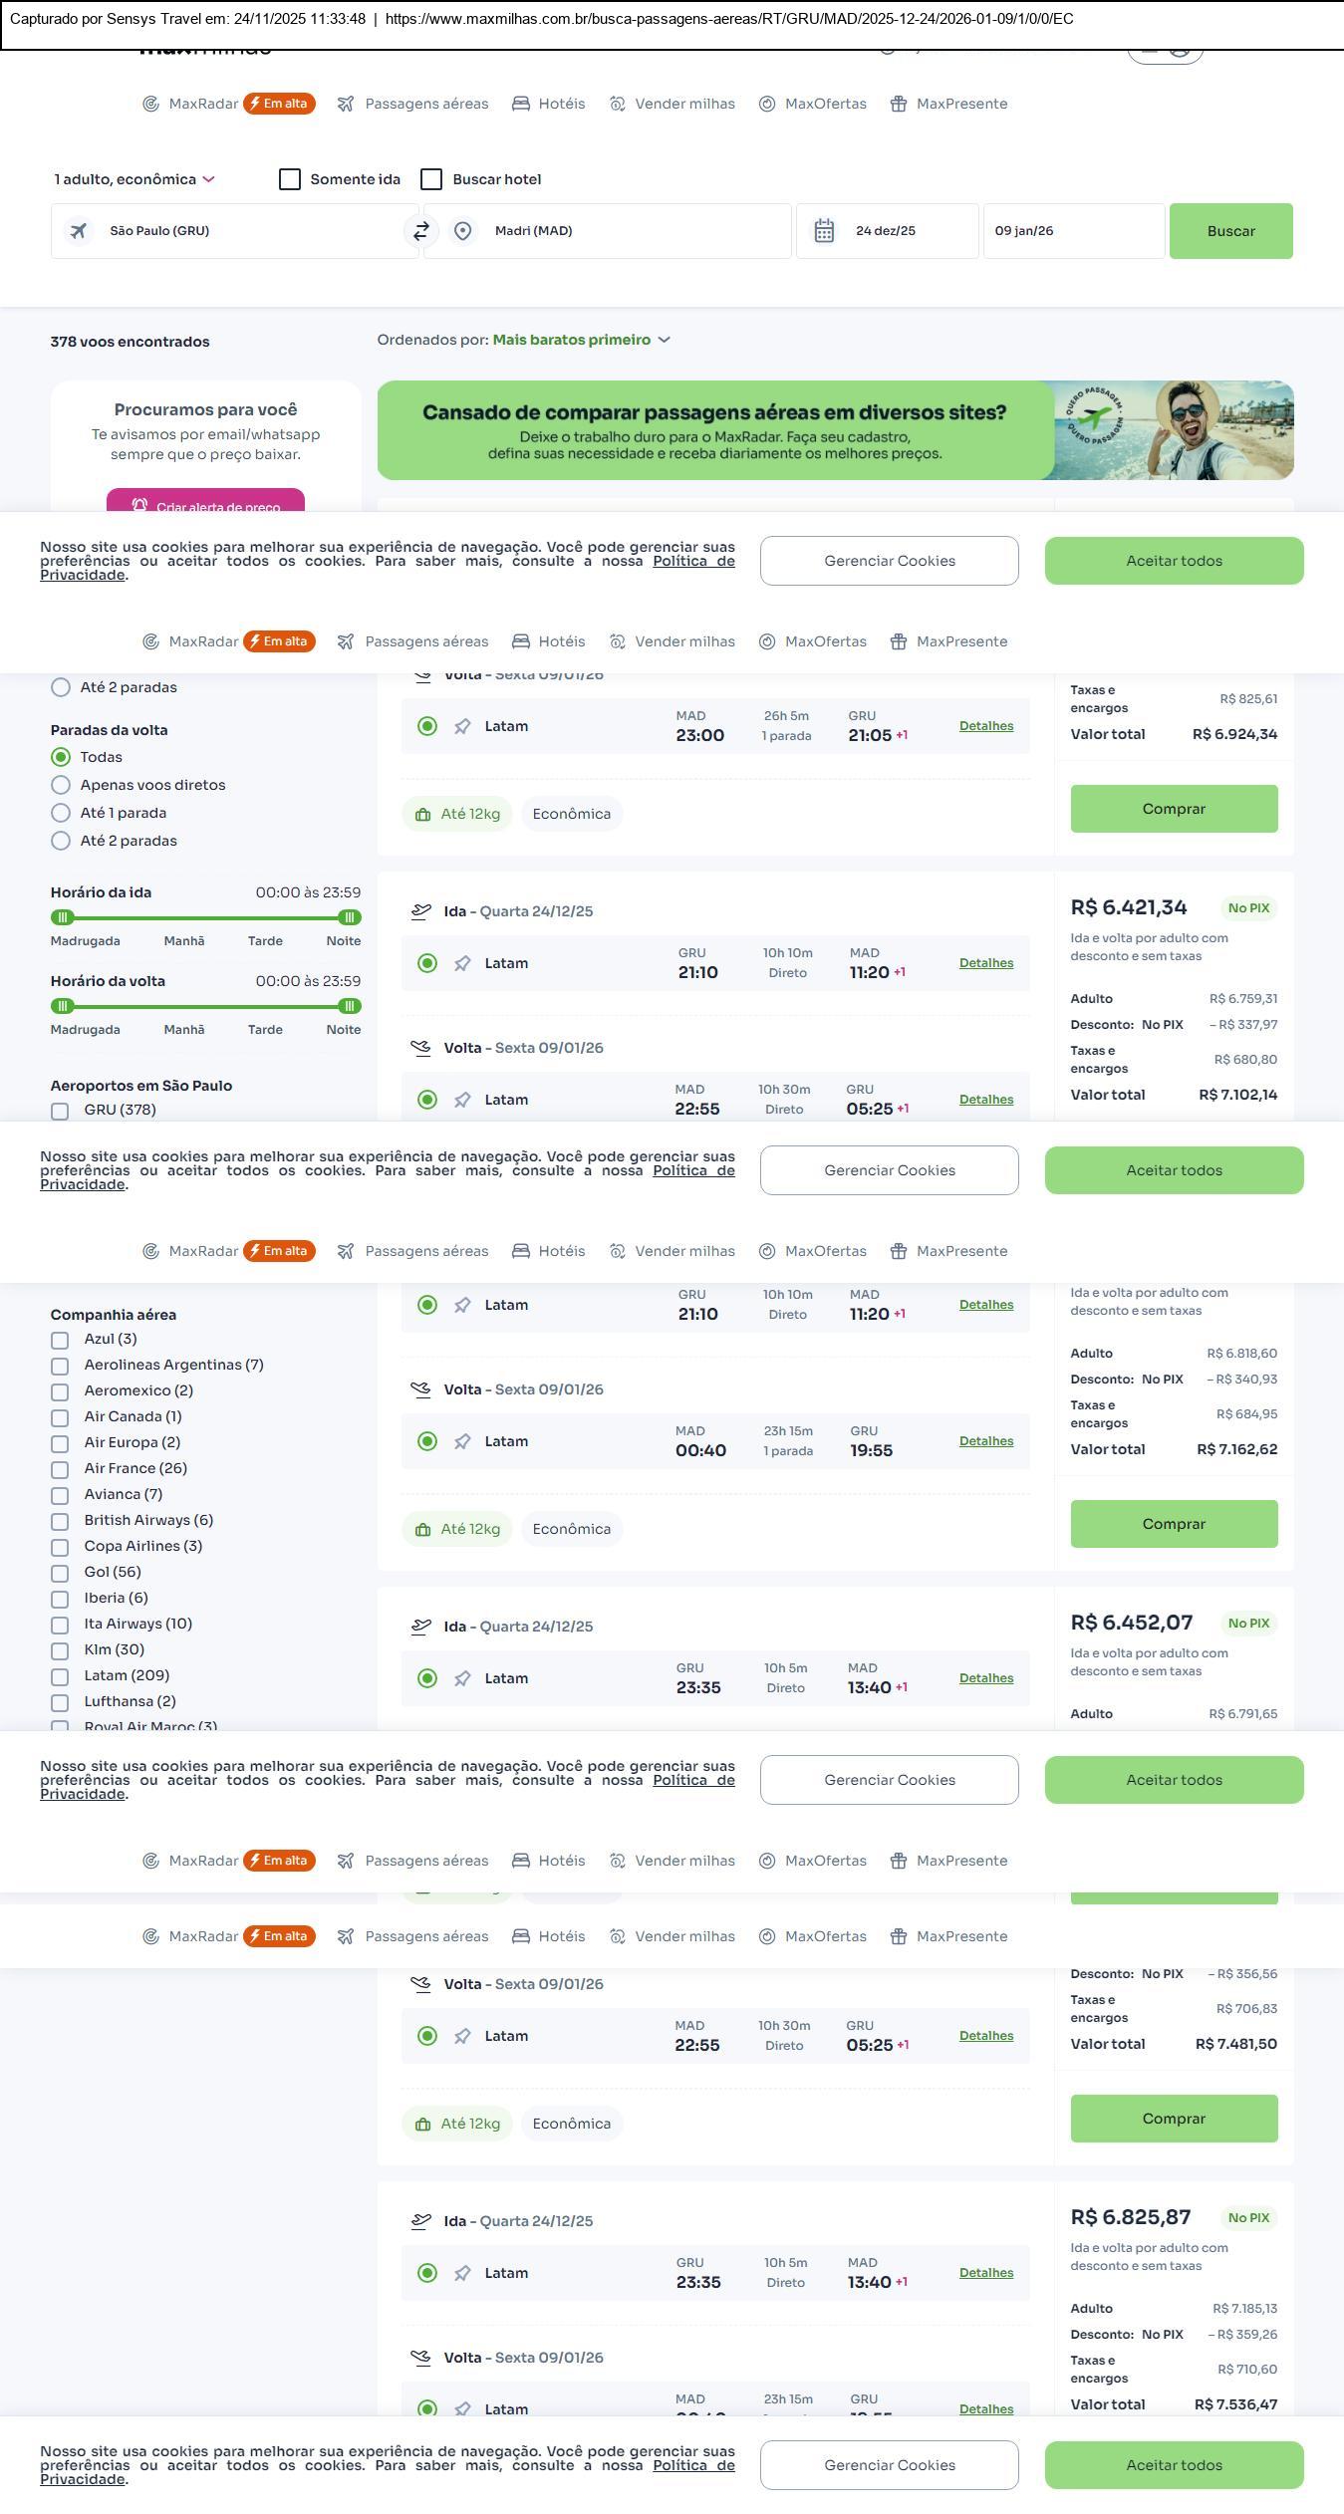Enable the Somente ida checkbox
Image resolution: width=1344 pixels, height=2514 pixels.
click(290, 179)
